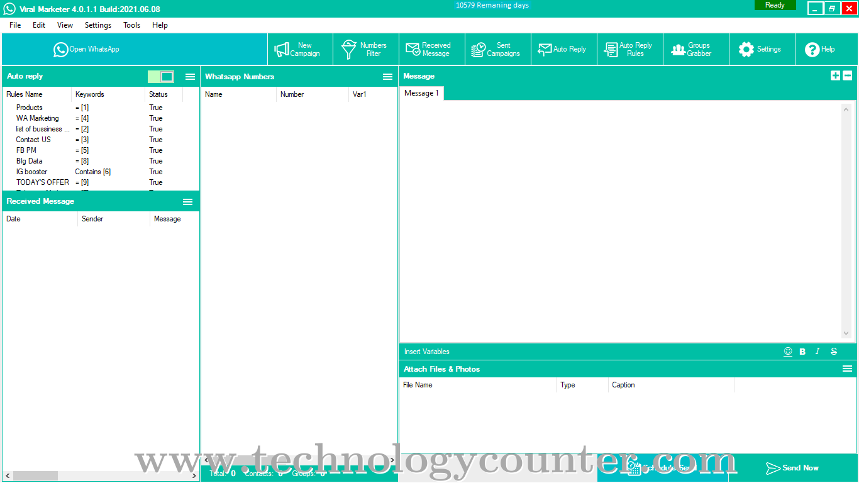
Task: Select the Contact US rule row
Action: pos(101,140)
